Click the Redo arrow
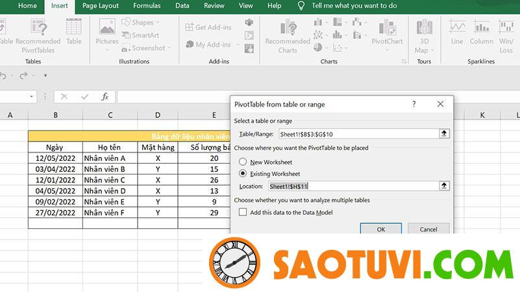Screen dimensions: 520x292 pos(23,76)
